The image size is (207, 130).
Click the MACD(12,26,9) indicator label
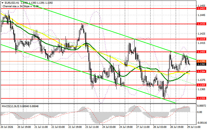pyautogui.click(x=11, y=106)
